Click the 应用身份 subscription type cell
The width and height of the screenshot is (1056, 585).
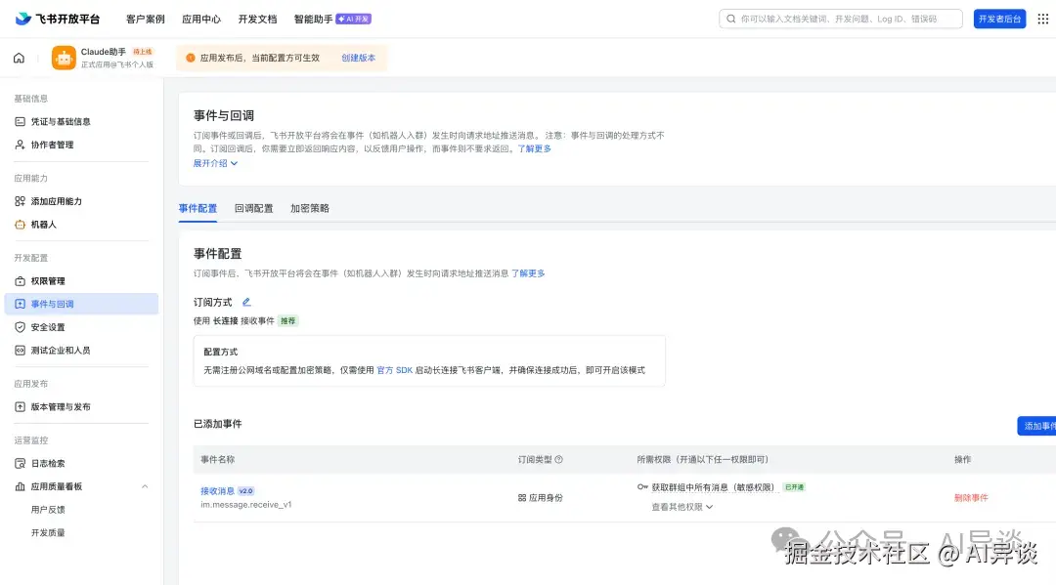pos(540,498)
